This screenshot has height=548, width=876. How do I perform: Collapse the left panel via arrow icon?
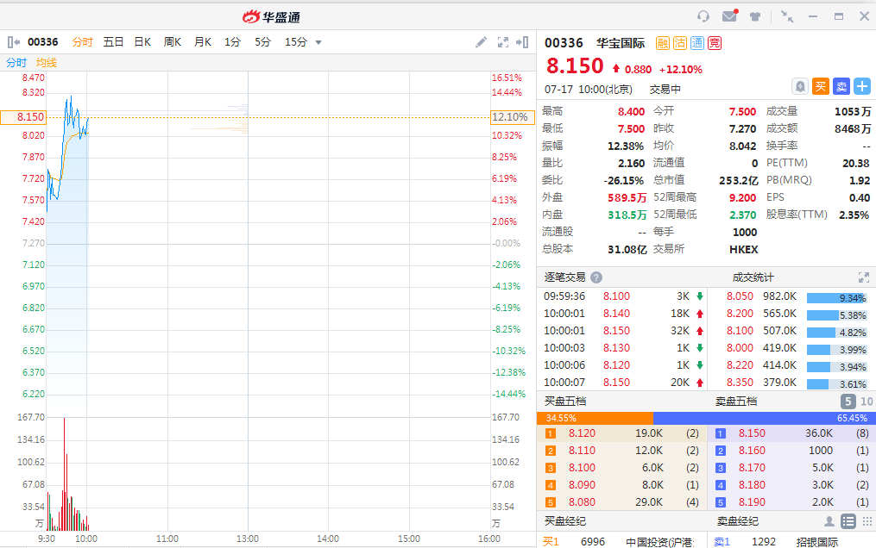[x=13, y=42]
